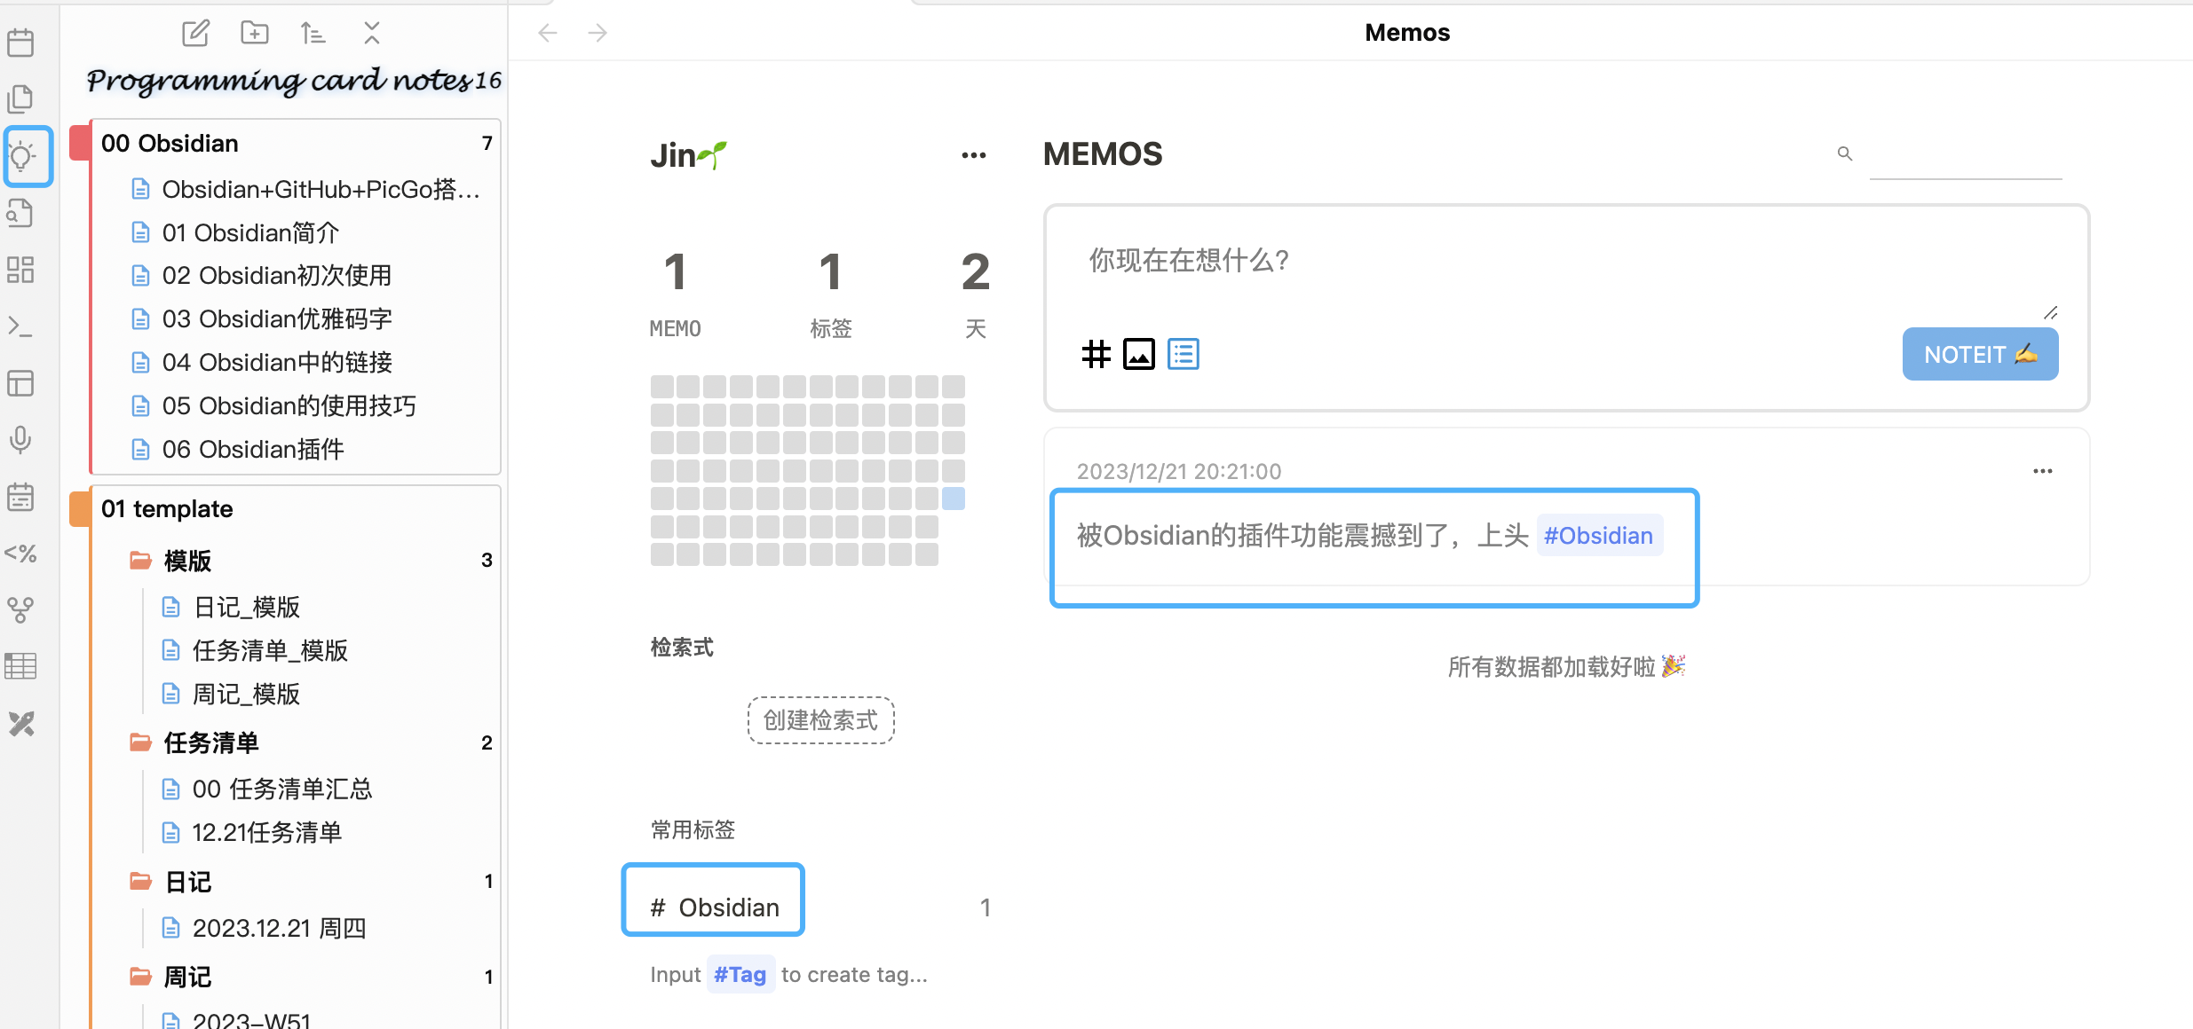Open the memo's three-dot menu
The image size is (2193, 1029).
(2042, 471)
